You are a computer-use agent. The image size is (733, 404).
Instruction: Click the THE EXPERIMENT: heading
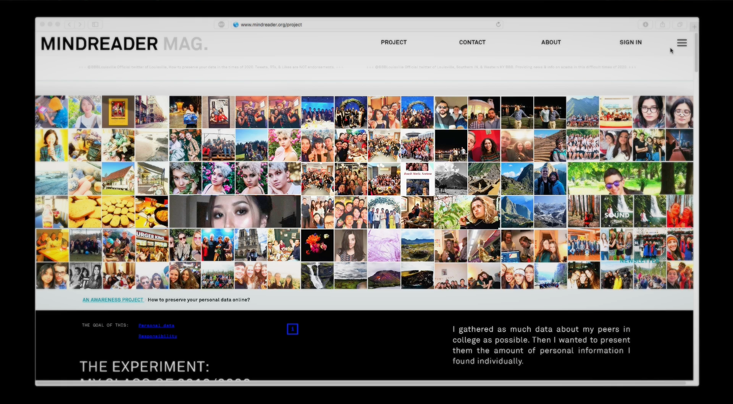tap(145, 367)
